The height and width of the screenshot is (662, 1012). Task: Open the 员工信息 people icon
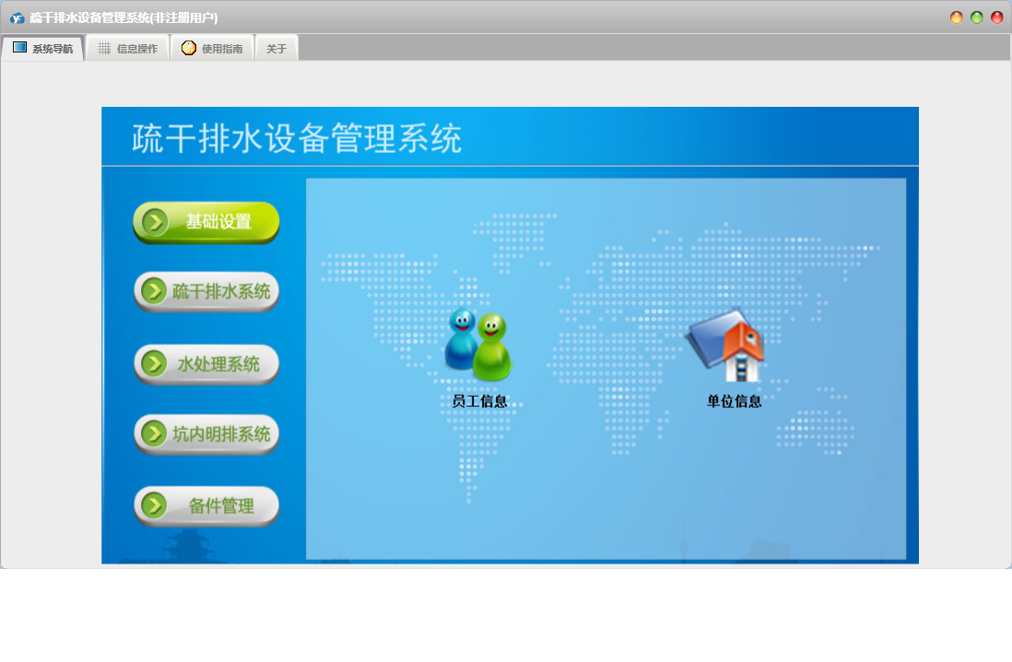478,345
